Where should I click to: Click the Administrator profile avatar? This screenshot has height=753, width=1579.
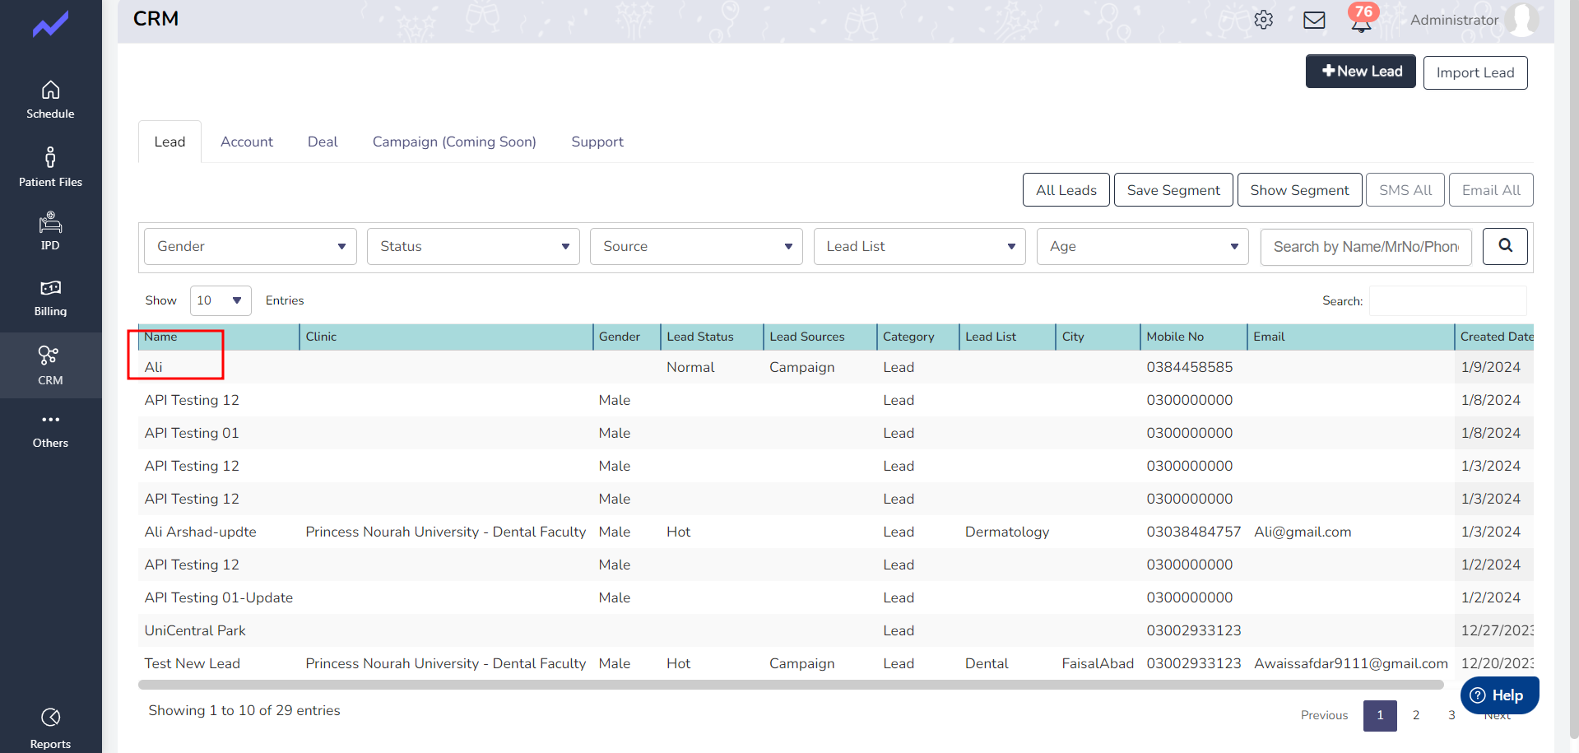pyautogui.click(x=1522, y=20)
